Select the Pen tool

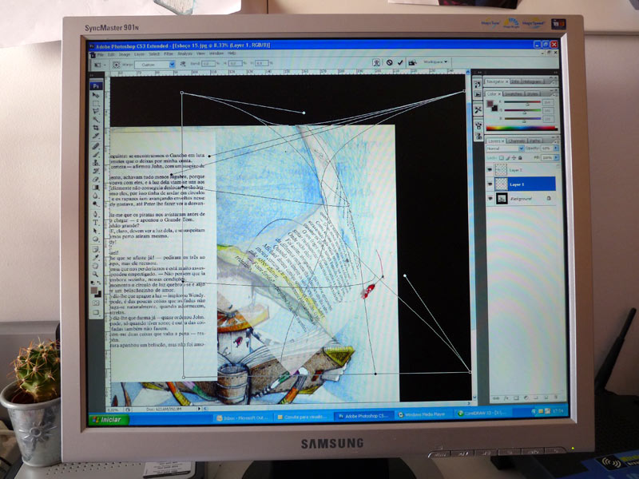click(x=95, y=214)
